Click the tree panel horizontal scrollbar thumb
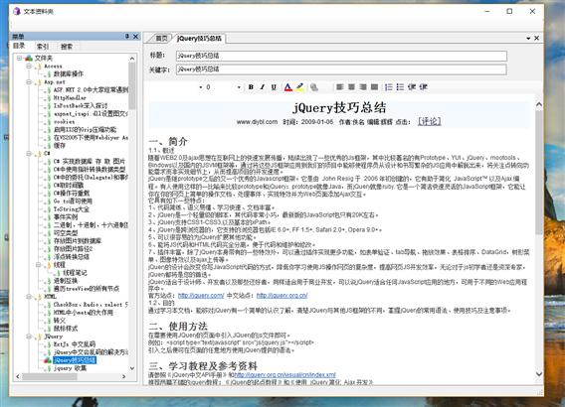This screenshot has width=565, height=407. click(50, 376)
